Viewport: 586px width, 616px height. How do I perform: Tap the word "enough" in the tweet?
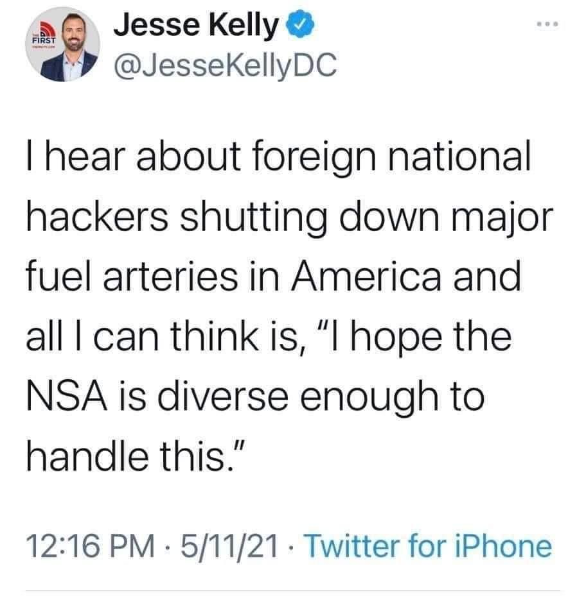(367, 398)
